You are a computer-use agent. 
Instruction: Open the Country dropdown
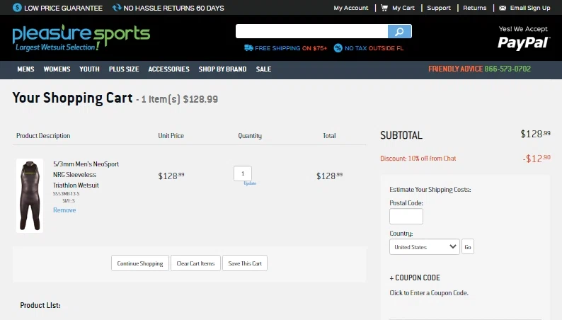[x=425, y=247]
